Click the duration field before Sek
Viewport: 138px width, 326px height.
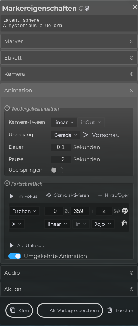[104, 211]
